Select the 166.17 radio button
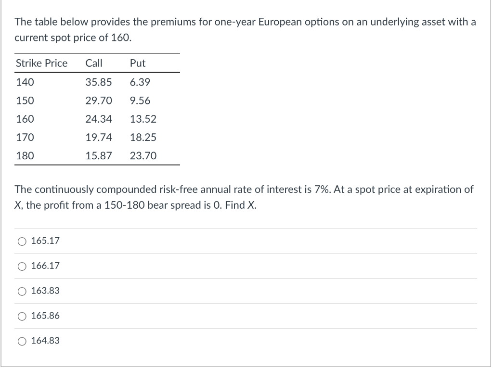 pyautogui.click(x=22, y=266)
